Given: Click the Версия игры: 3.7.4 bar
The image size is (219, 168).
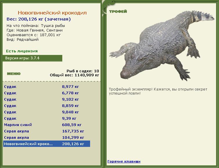Looking at the screenshot, I should click(32, 58).
